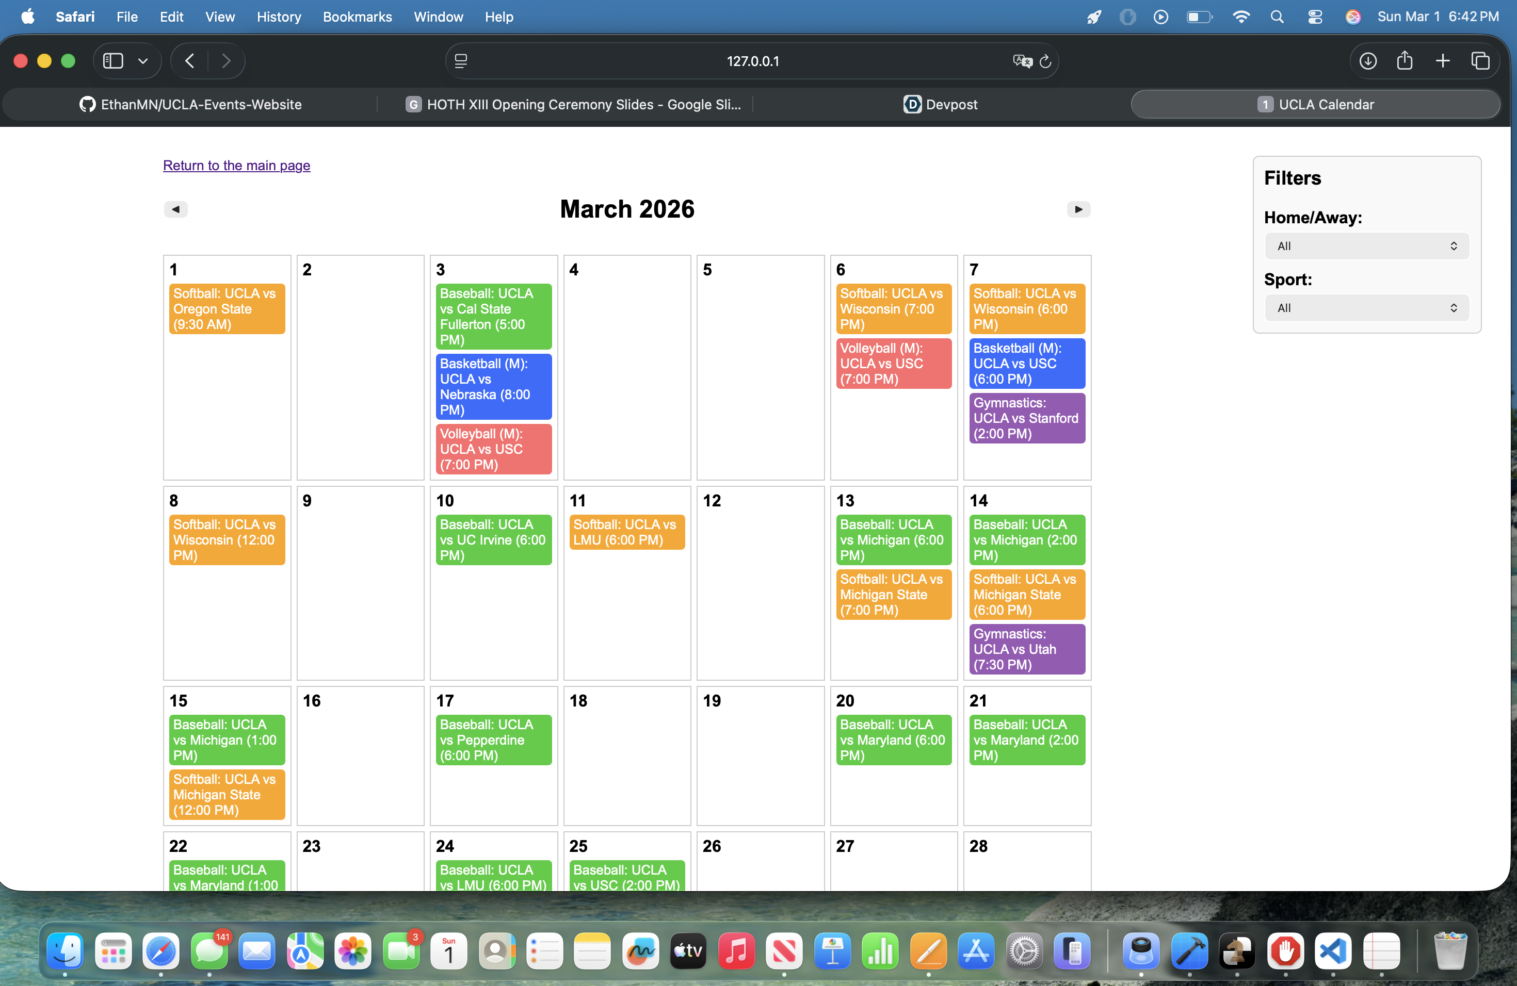Click the purple Gymnastics UCLA vs Stanford event
The image size is (1517, 986).
1026,418
